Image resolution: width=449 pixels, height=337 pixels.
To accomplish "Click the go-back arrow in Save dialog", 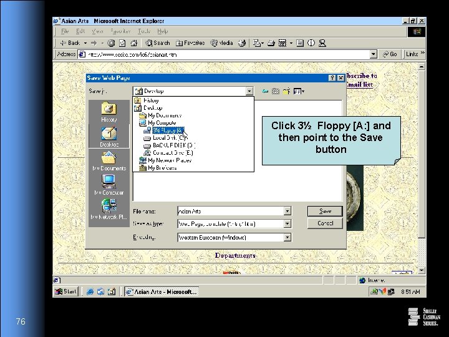I will [x=265, y=91].
